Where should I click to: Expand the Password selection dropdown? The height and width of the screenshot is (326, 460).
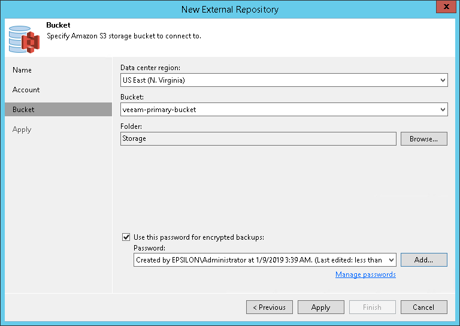click(391, 260)
